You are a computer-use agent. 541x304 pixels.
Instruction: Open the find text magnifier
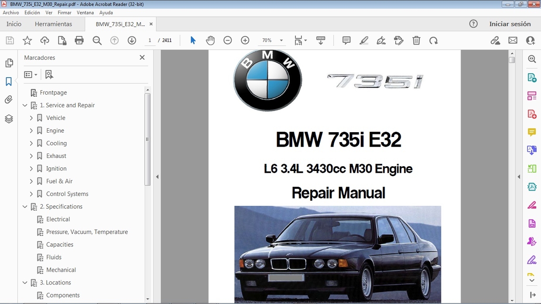click(97, 41)
